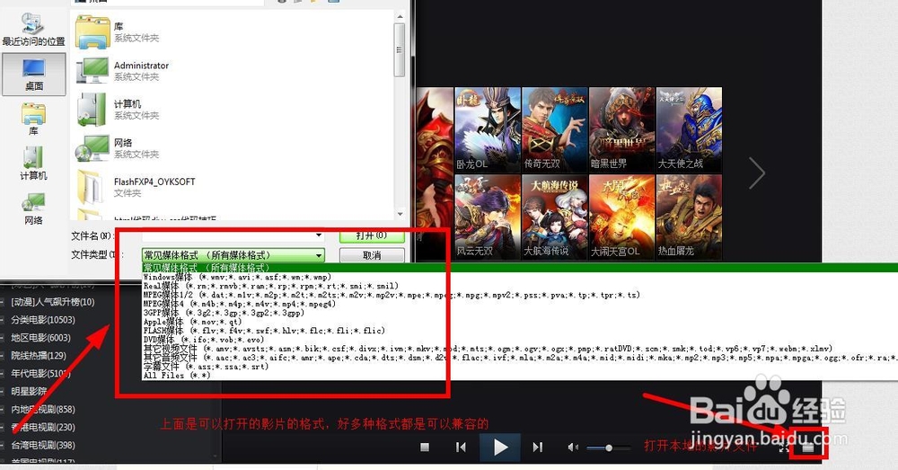Open the 明星影院 list entry
The width and height of the screenshot is (898, 470).
(x=30, y=392)
